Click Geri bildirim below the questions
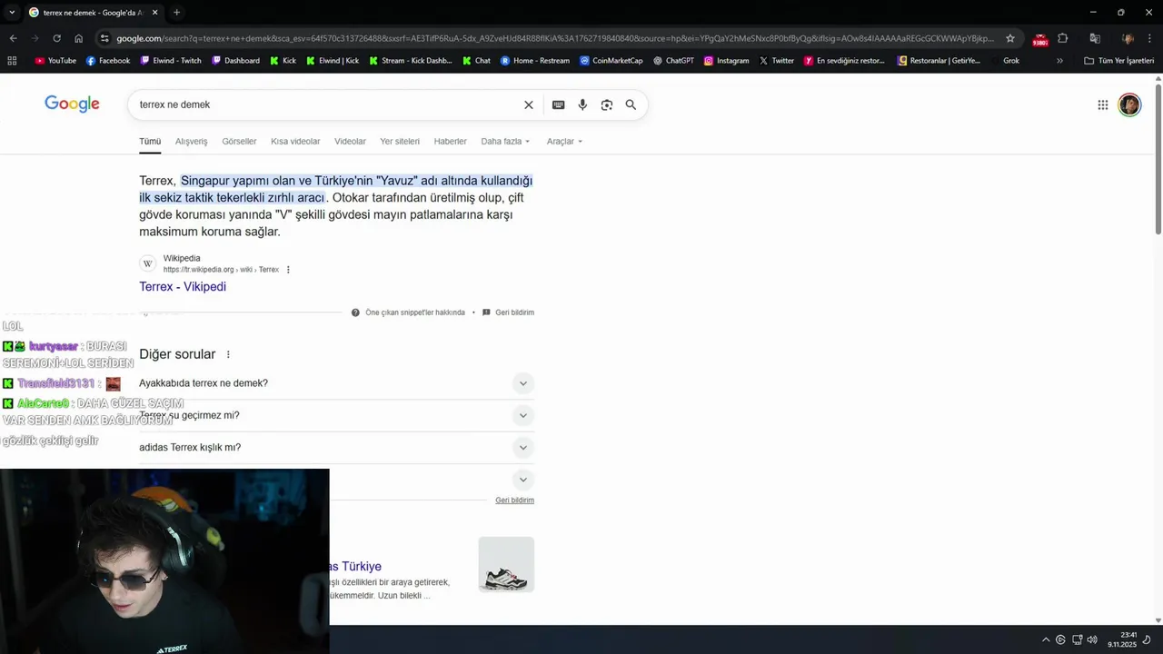The width and height of the screenshot is (1163, 654). pos(514,500)
